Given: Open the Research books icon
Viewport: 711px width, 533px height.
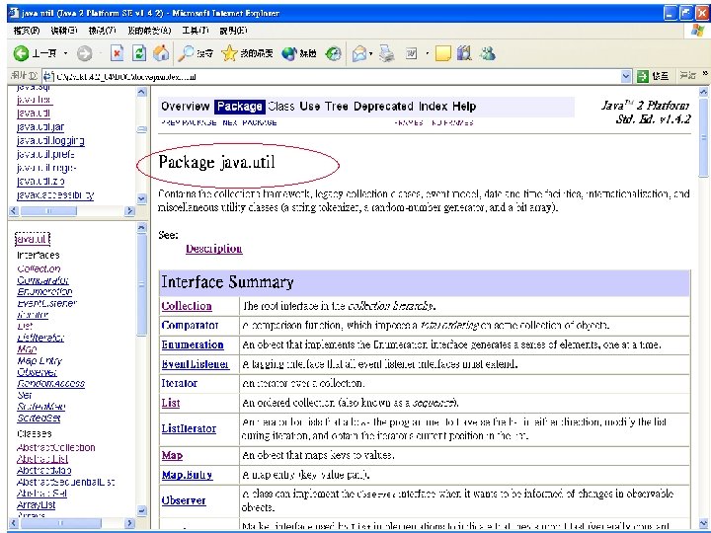Looking at the screenshot, I should 464,53.
